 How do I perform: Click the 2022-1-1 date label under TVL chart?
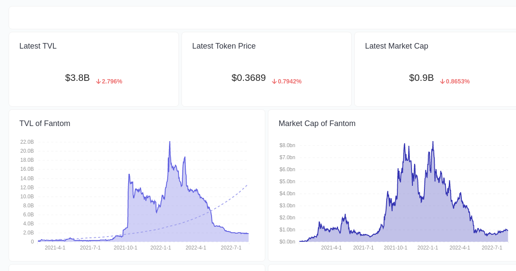pos(160,248)
